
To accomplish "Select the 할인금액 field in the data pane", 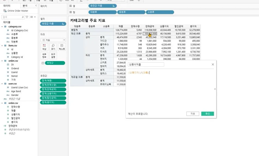I will 16,118.
